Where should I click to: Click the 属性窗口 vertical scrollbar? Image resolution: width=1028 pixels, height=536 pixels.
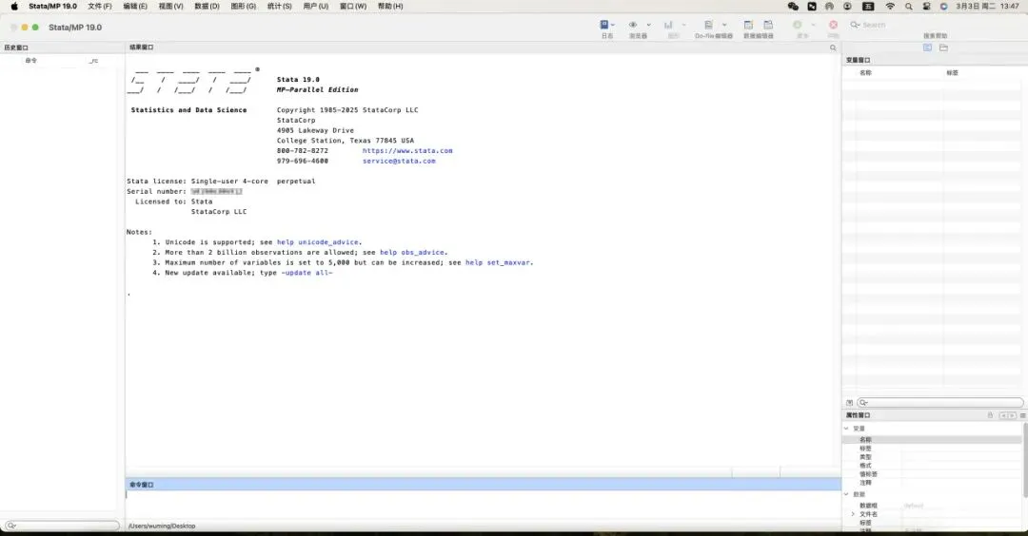[x=1025, y=459]
